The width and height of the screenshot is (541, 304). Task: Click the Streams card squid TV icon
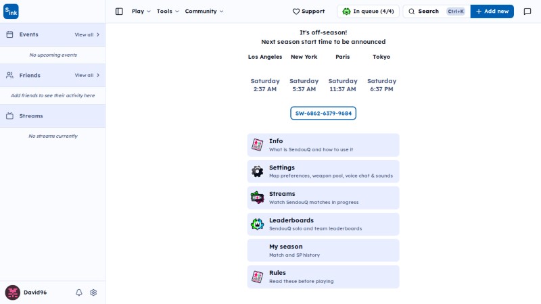click(257, 197)
